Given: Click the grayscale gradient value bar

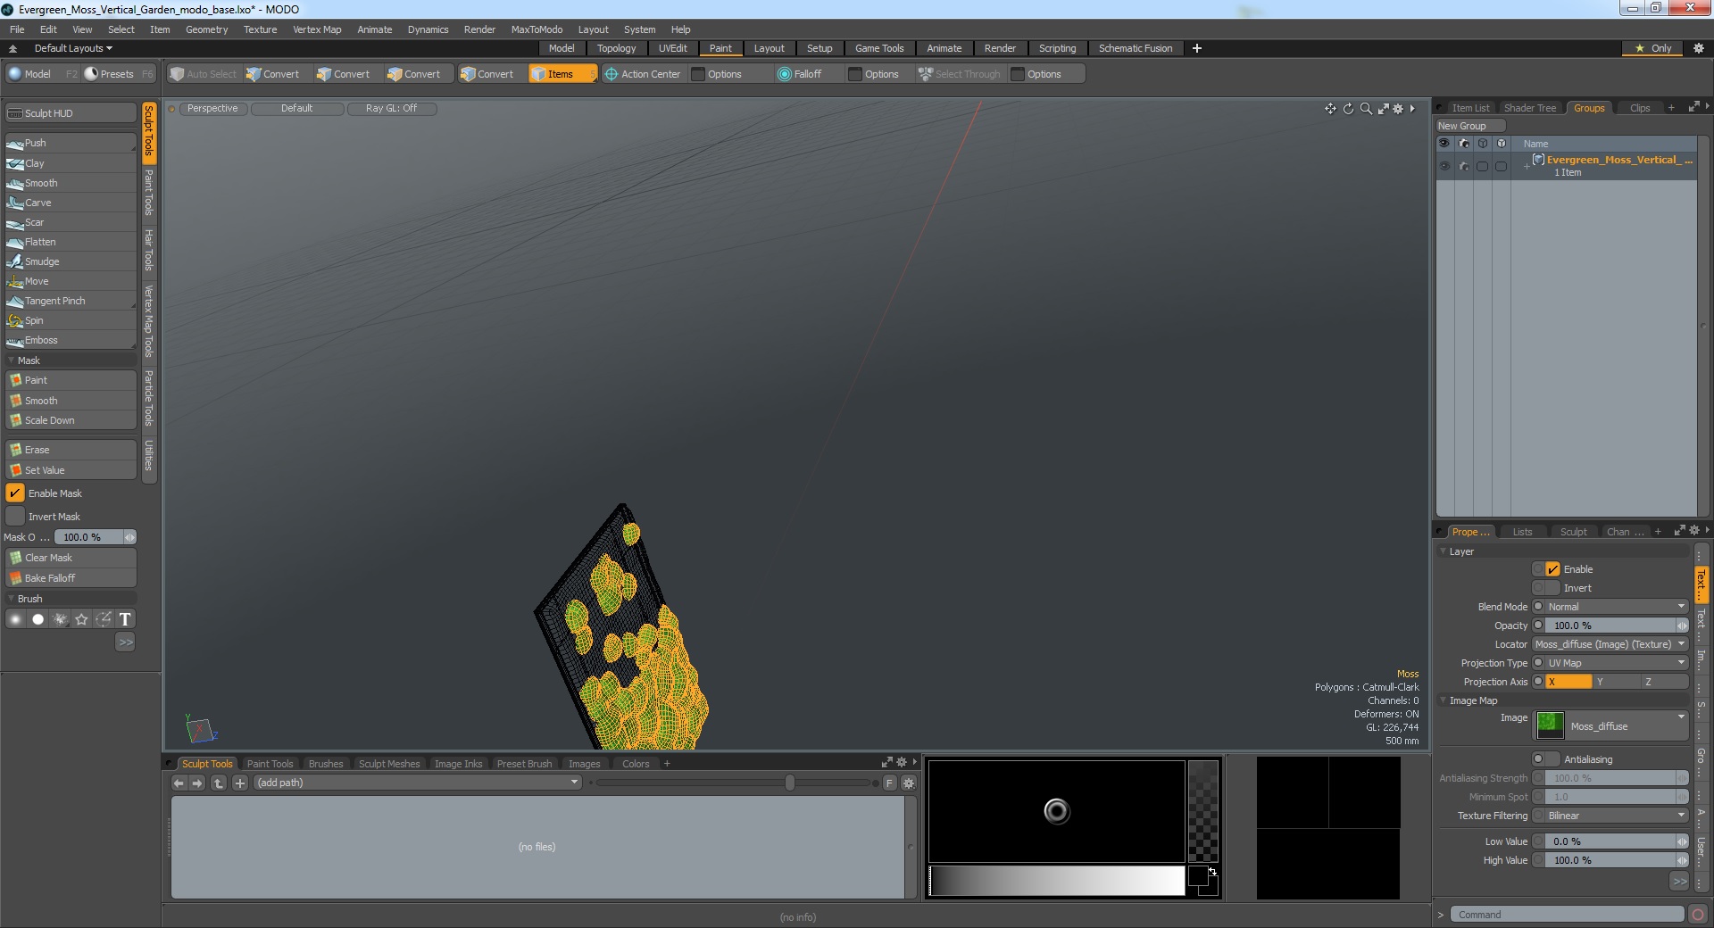Looking at the screenshot, I should (1057, 881).
